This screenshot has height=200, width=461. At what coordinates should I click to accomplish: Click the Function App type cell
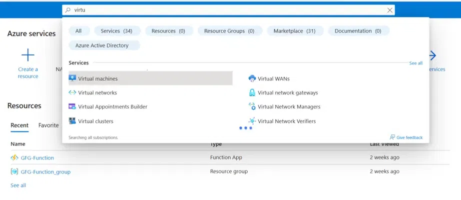pos(226,157)
